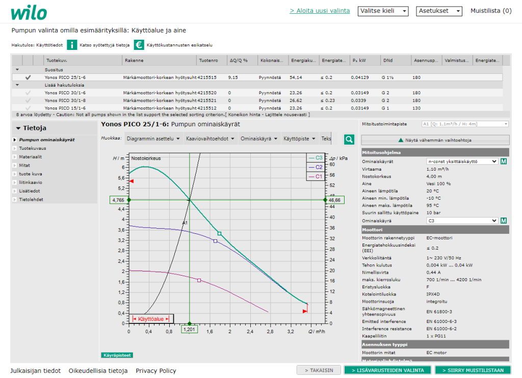Image resolution: width=522 pixels, height=378 pixels.
Task: Click the green M icon beside C3 dropdown
Action: click(504, 221)
